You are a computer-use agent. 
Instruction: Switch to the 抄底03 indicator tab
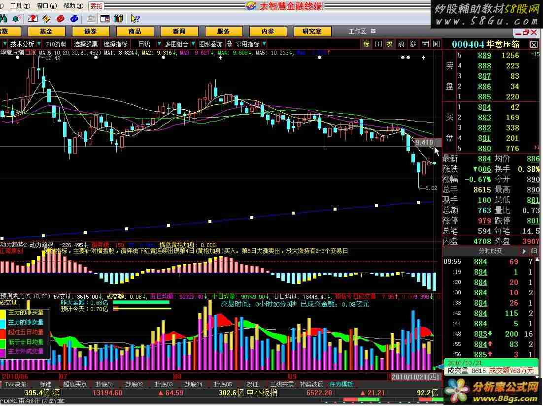point(164,384)
